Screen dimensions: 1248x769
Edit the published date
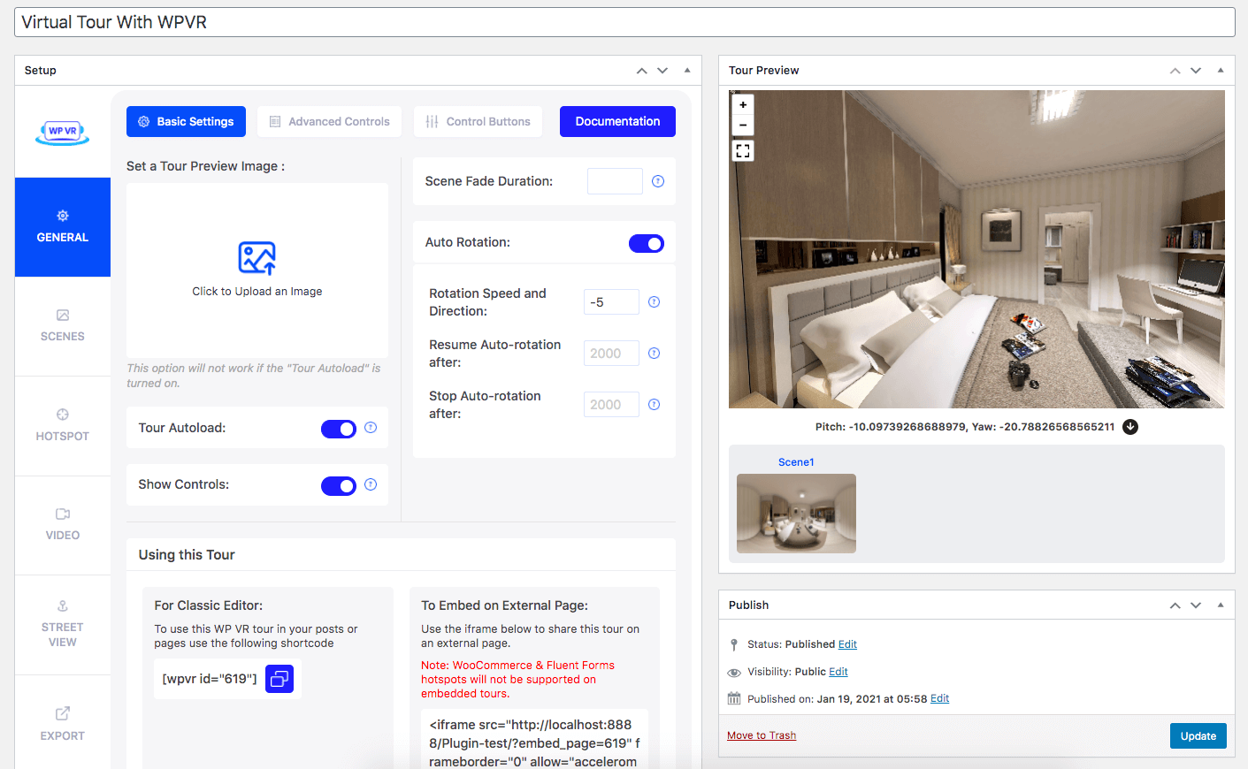click(939, 698)
